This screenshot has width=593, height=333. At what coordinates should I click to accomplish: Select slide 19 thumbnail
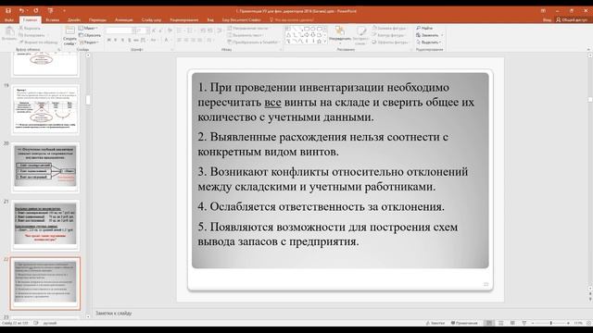click(x=45, y=109)
